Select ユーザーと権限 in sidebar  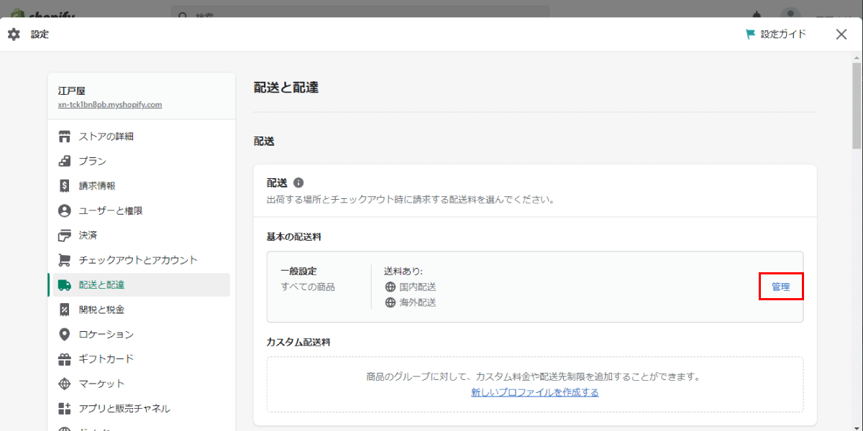(x=142, y=210)
